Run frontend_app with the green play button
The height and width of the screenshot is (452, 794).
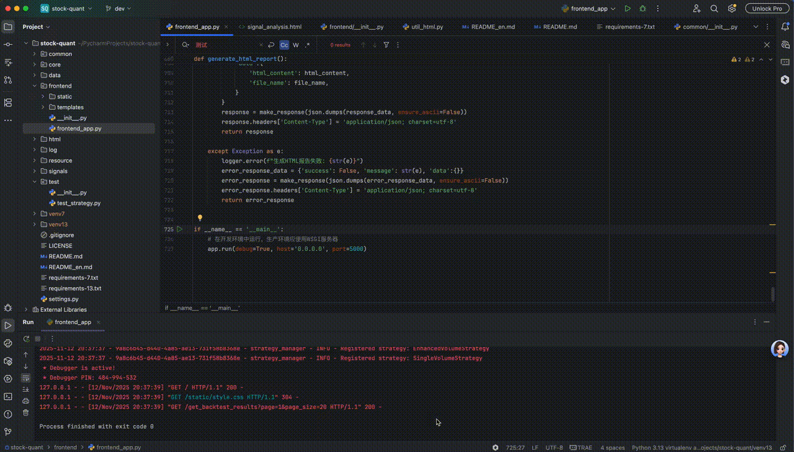point(628,9)
